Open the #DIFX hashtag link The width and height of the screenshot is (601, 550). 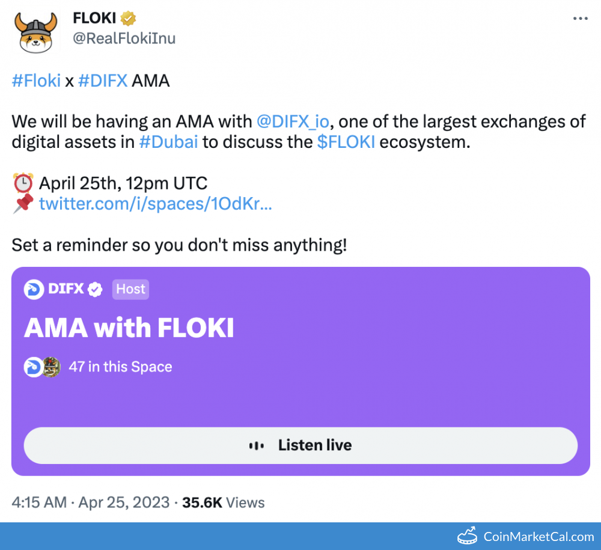coord(103,81)
